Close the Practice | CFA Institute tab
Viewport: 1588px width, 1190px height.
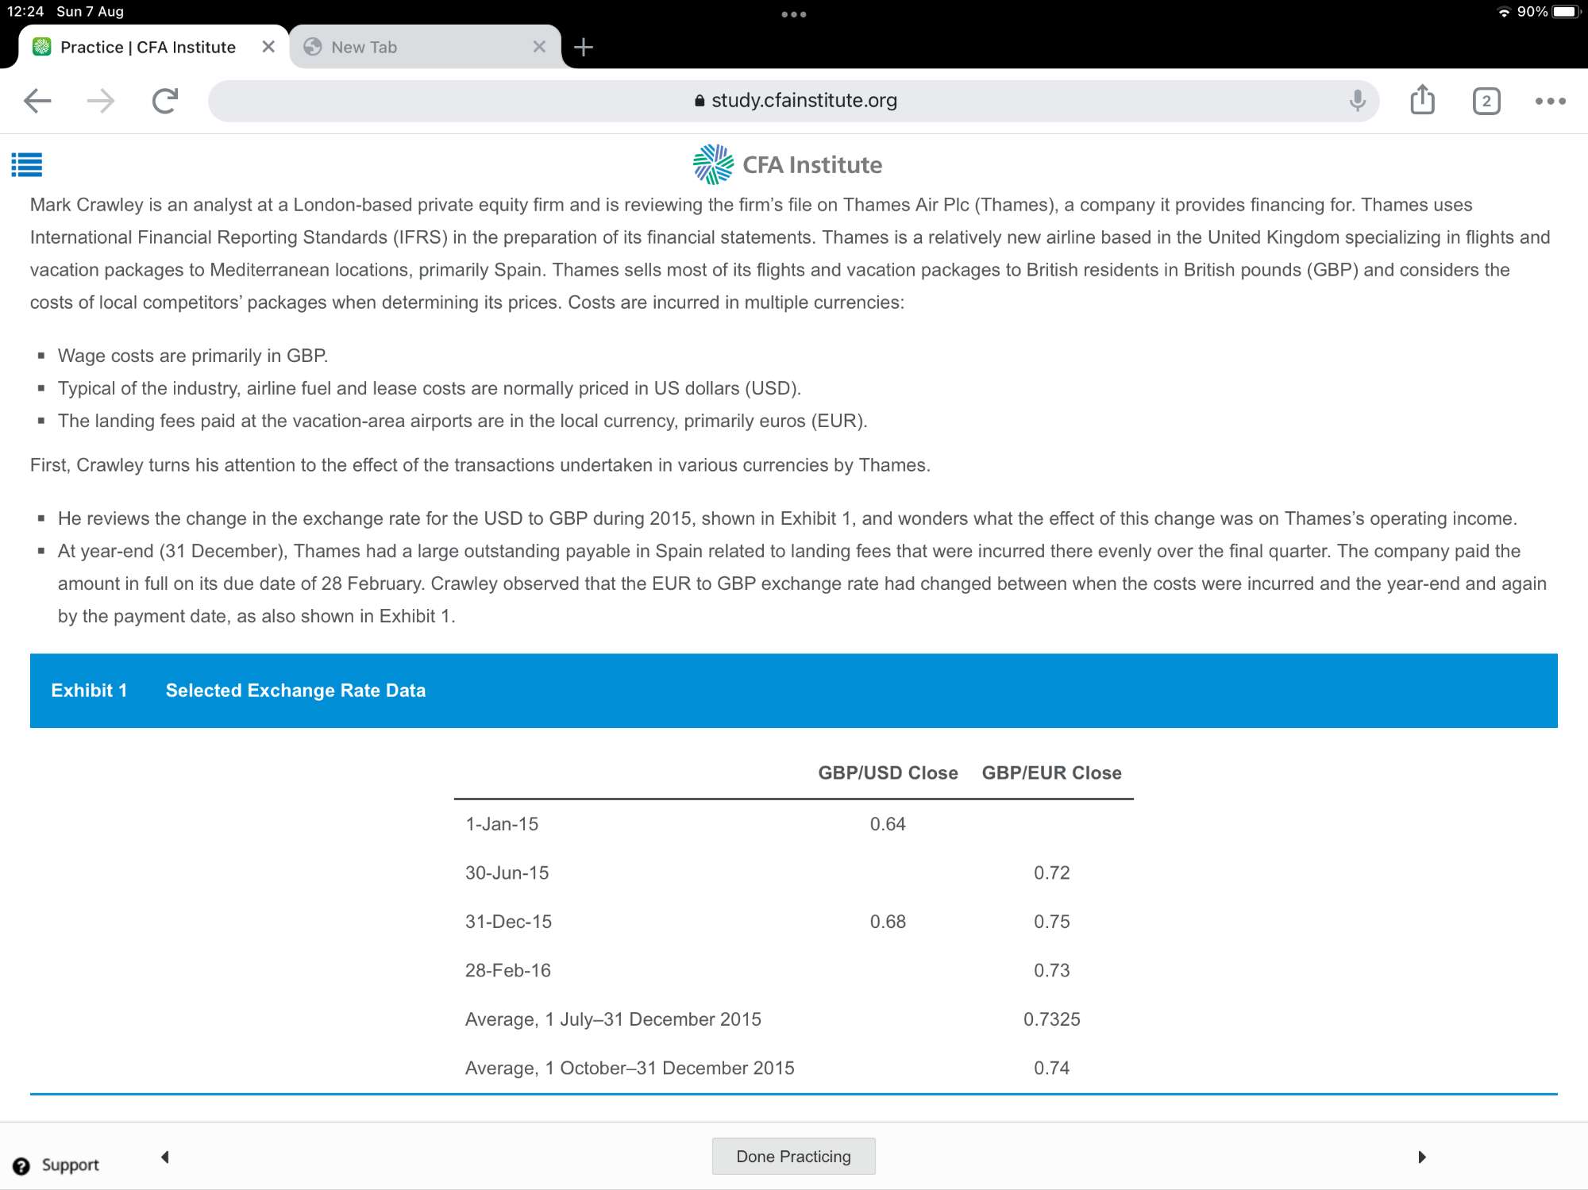[x=268, y=47]
